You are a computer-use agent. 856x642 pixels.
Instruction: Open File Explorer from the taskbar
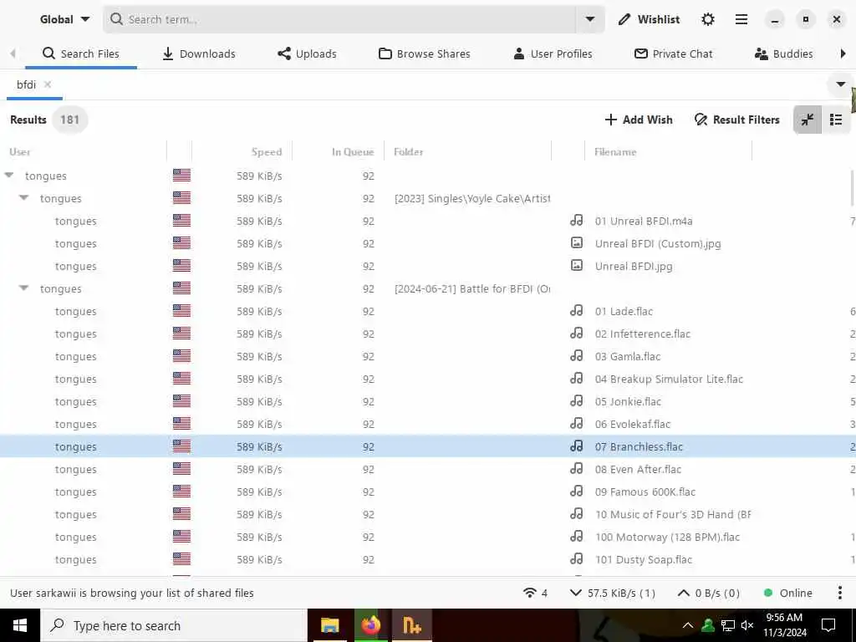point(329,625)
